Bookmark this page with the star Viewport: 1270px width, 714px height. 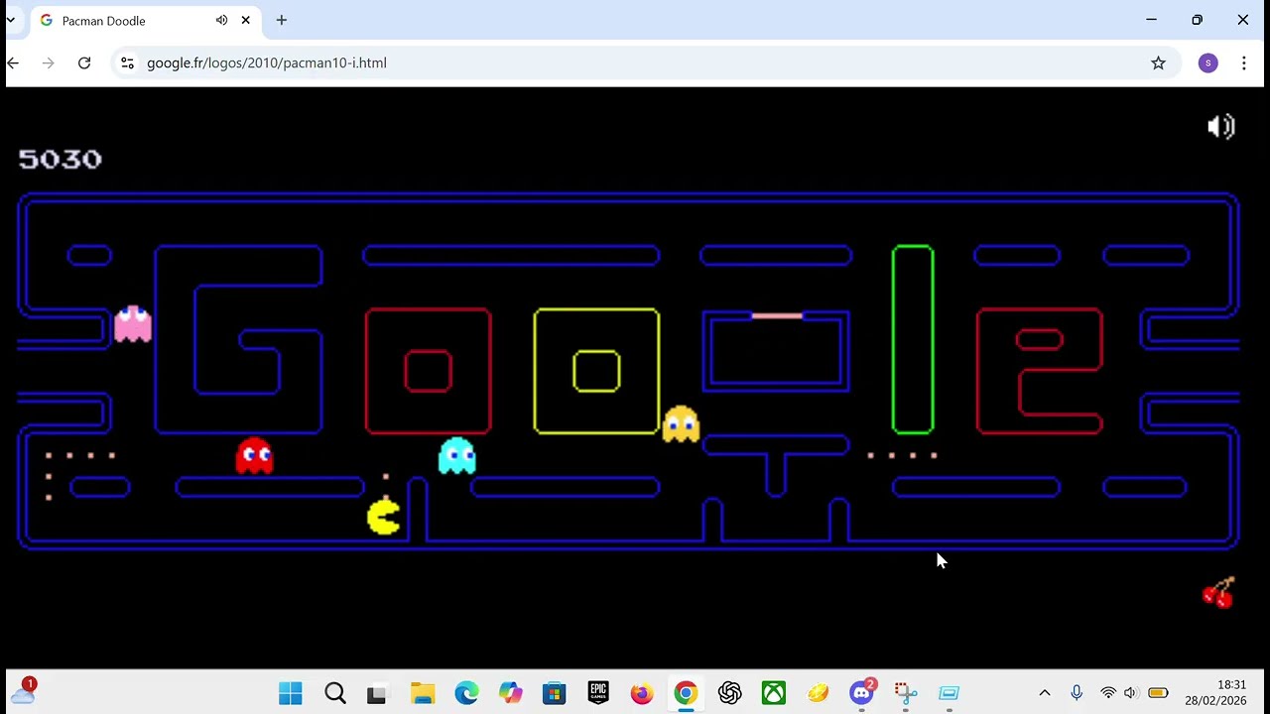[x=1158, y=62]
